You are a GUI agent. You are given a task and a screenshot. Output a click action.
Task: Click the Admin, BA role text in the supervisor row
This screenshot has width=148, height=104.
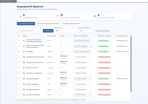(x=64, y=72)
